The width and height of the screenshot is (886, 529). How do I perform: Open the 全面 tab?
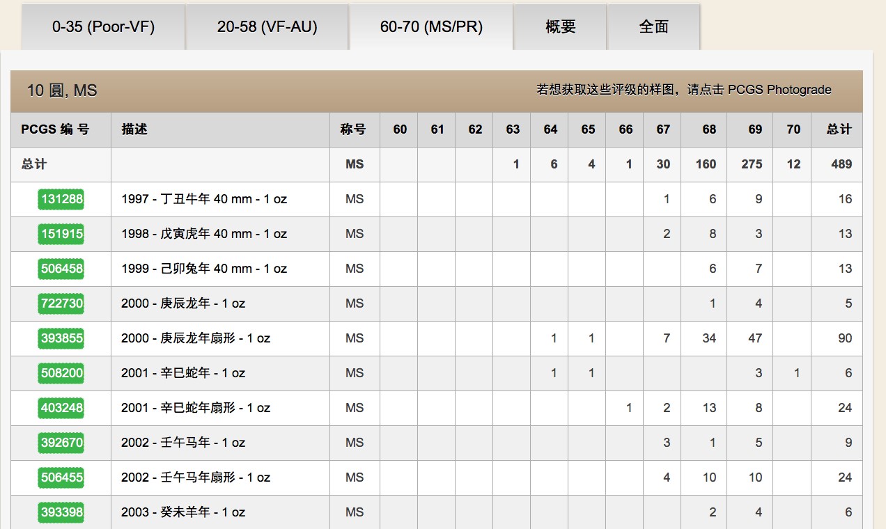tap(653, 27)
